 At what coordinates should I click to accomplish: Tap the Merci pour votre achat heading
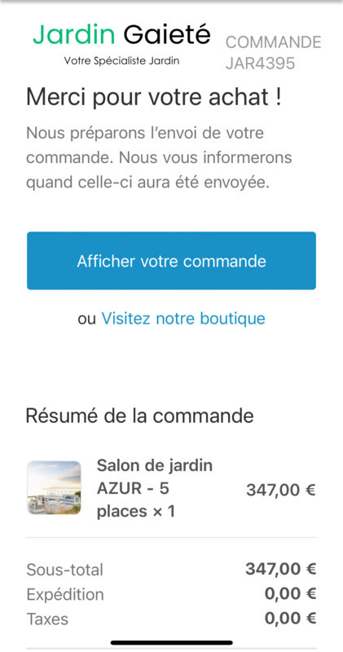click(154, 97)
